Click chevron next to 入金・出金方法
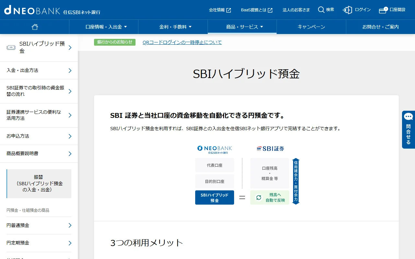The width and height of the screenshot is (415, 259). [70, 71]
